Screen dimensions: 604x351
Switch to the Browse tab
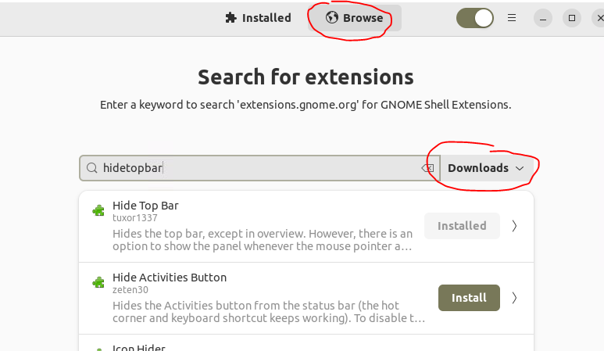pos(355,18)
